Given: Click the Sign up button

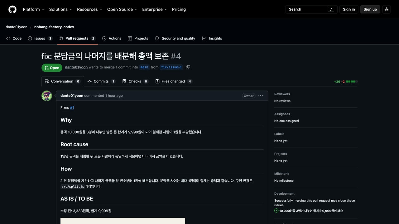Looking at the screenshot, I should [370, 9].
